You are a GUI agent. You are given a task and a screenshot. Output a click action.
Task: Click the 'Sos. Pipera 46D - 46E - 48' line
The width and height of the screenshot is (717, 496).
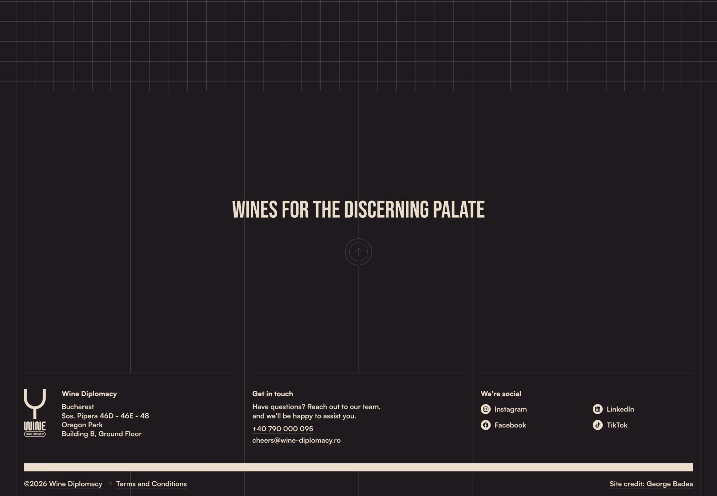[x=105, y=416]
